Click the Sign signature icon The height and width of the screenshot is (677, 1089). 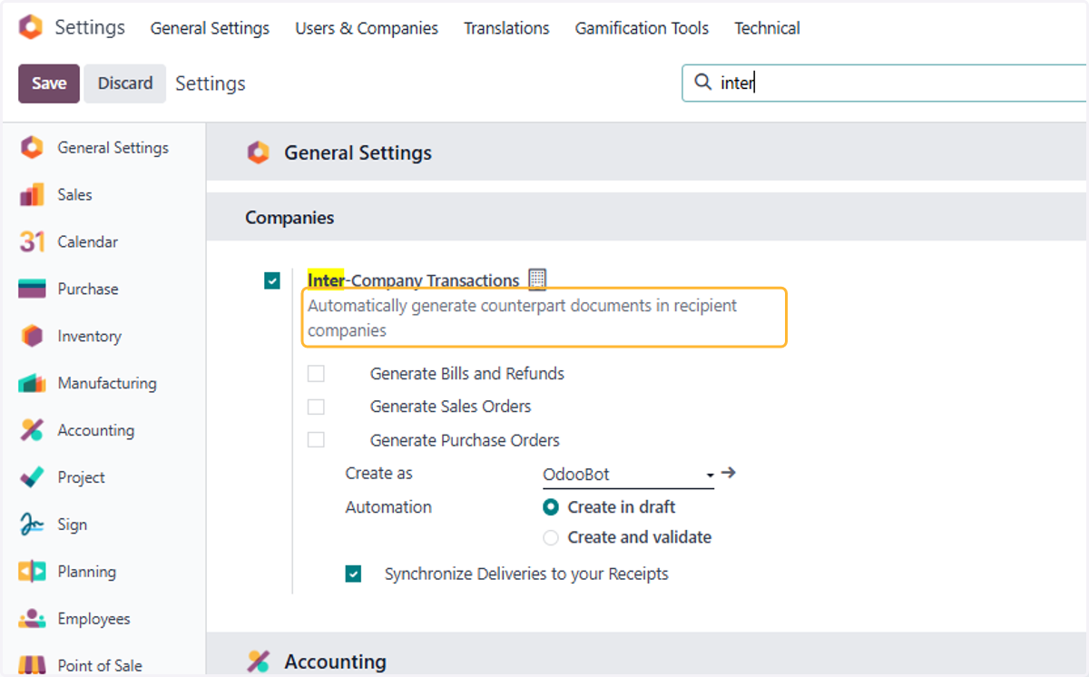tap(32, 525)
